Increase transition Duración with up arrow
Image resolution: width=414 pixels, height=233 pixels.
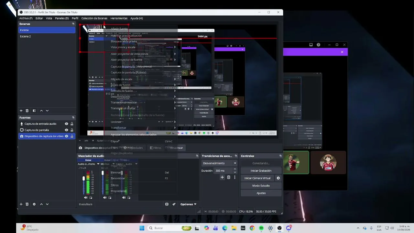tap(235, 169)
